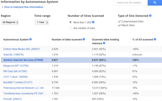Viewport: 162px width, 101px height.
Task: Open Megacom ISP (33798) link
Action: click(16, 66)
